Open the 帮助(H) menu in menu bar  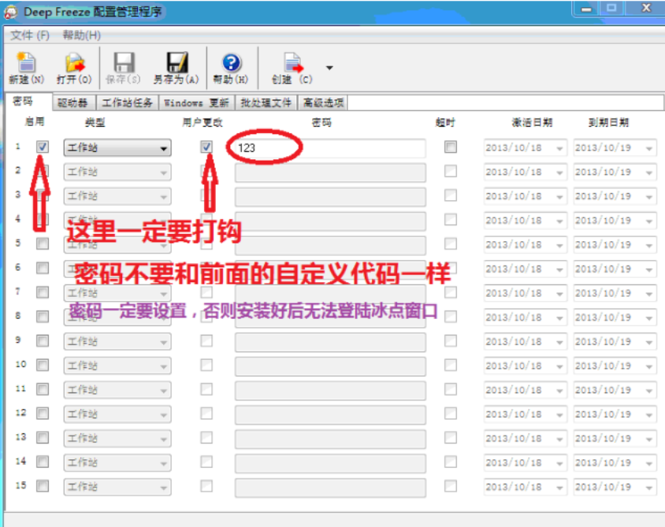(82, 35)
